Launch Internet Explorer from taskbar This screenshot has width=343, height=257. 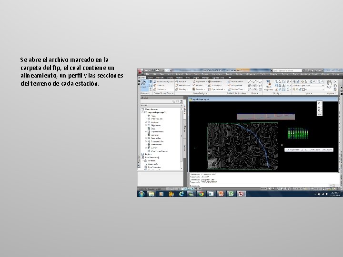[x=181, y=194]
